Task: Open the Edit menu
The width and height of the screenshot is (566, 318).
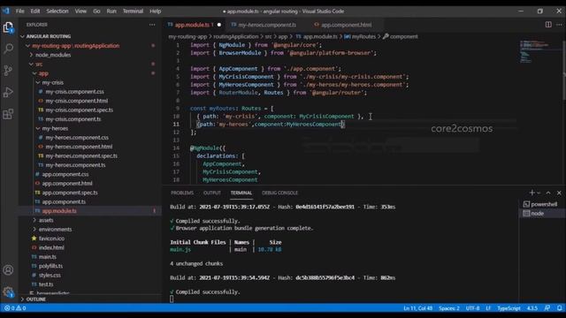Action: coord(35,11)
